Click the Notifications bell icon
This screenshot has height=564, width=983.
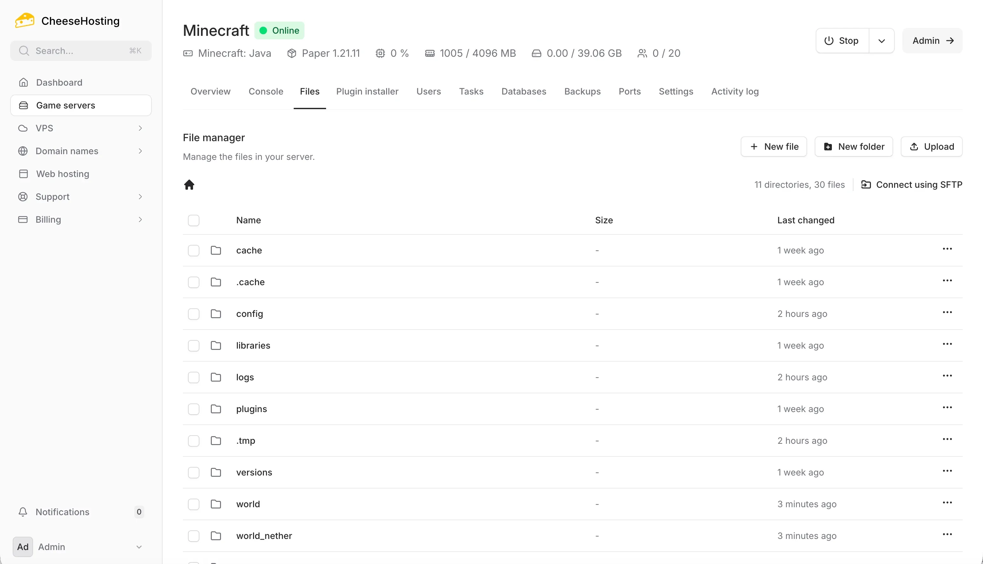[23, 512]
